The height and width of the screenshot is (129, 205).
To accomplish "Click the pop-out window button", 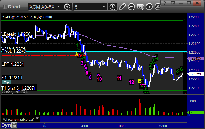I will pyautogui.click(x=173, y=3).
